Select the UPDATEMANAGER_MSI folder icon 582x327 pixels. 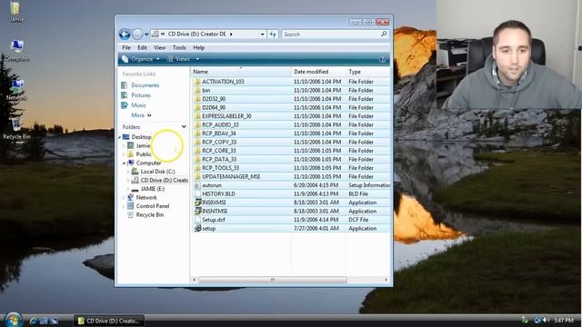click(197, 176)
